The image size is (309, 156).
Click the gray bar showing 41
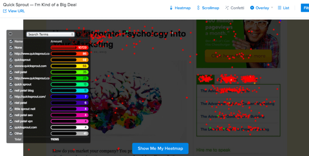tap(69, 134)
